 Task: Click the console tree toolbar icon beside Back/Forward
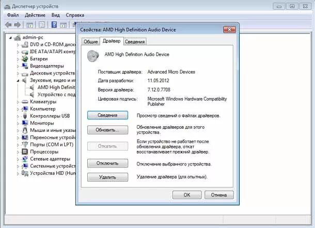pos(30,25)
